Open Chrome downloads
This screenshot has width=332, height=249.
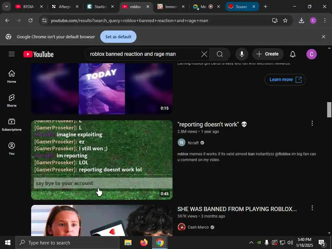[x=301, y=20]
